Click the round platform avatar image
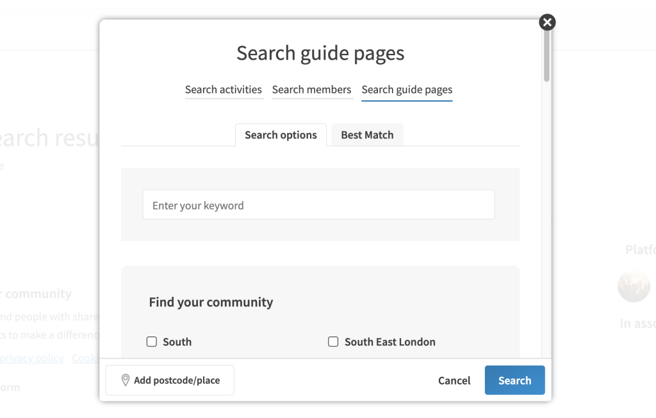This screenshot has height=418, width=656. click(x=633, y=286)
